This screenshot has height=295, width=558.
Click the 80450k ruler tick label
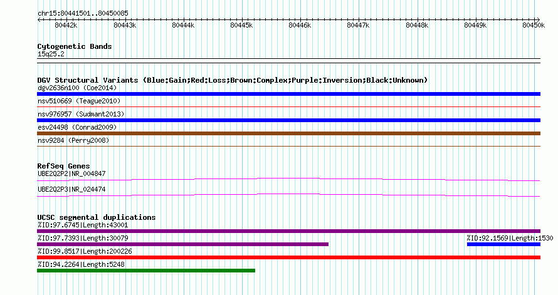534,25
